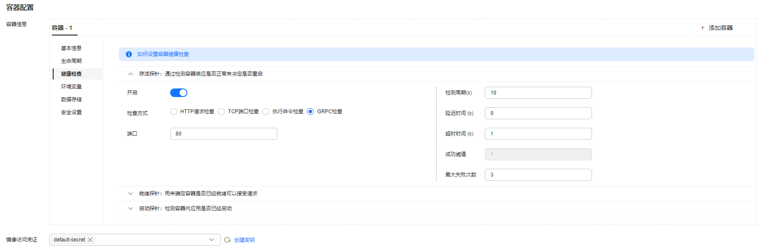Click the 端口 input field
This screenshot has width=766, height=250.
point(224,134)
